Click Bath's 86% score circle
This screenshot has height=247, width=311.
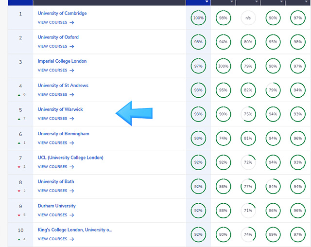click(x=223, y=187)
